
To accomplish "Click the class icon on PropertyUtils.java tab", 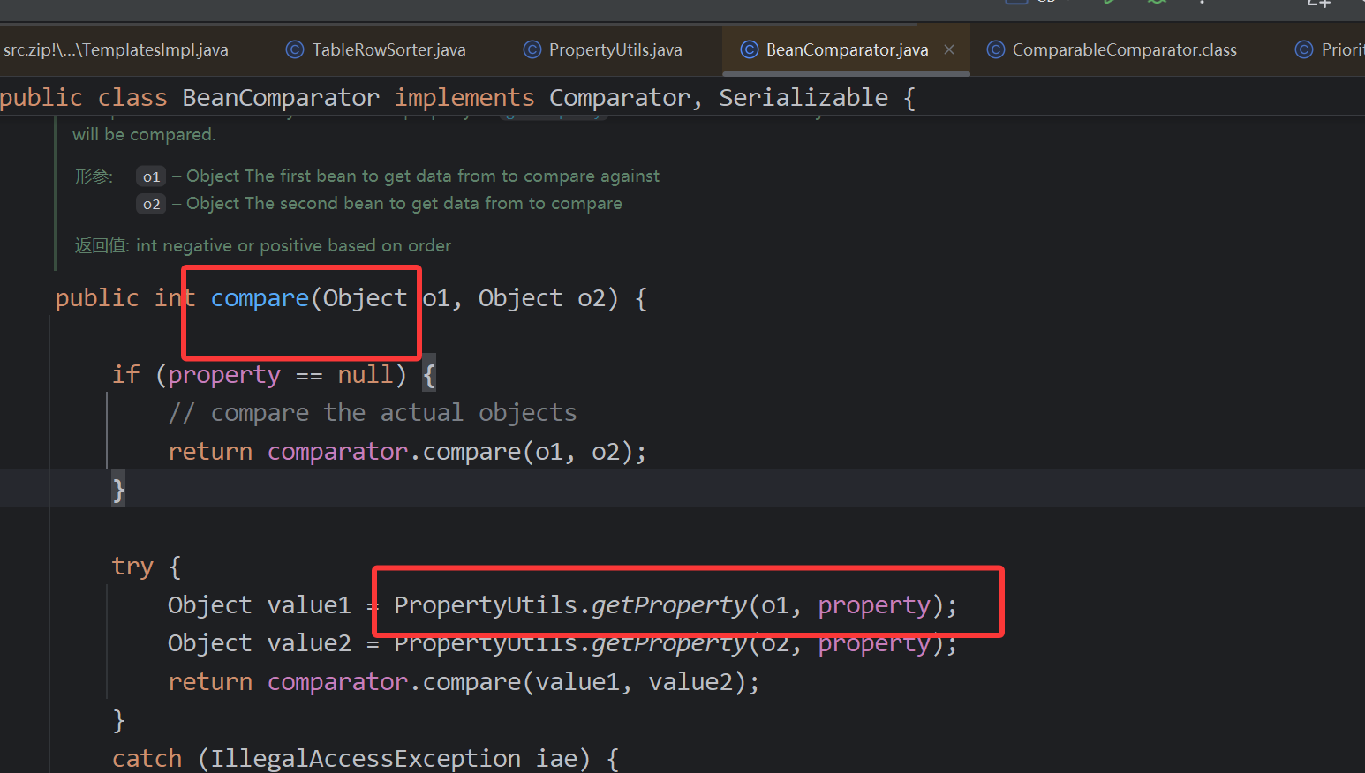I will [x=532, y=50].
